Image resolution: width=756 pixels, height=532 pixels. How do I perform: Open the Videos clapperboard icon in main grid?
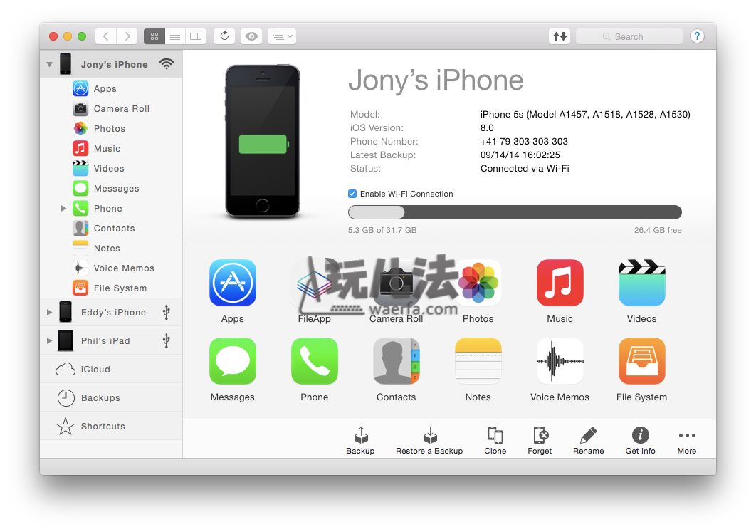click(x=641, y=283)
